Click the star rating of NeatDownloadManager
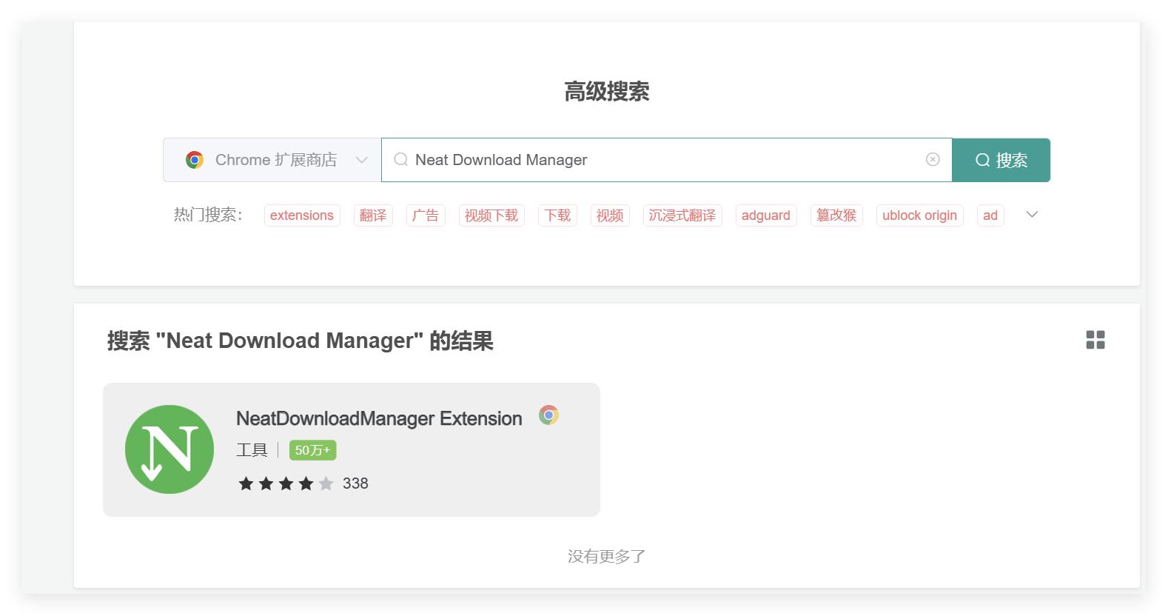This screenshot has width=1168, height=616. [286, 483]
